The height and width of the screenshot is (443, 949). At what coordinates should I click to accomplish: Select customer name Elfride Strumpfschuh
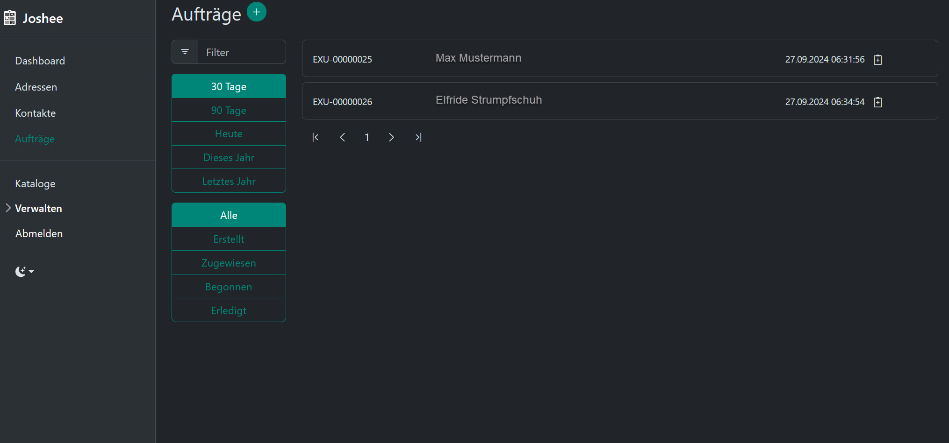coord(489,100)
